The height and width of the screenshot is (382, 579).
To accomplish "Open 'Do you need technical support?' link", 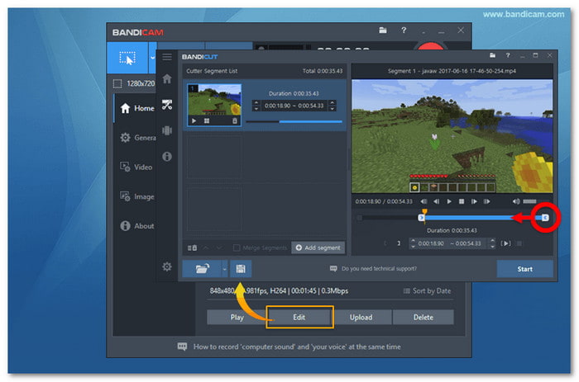I will tap(373, 268).
